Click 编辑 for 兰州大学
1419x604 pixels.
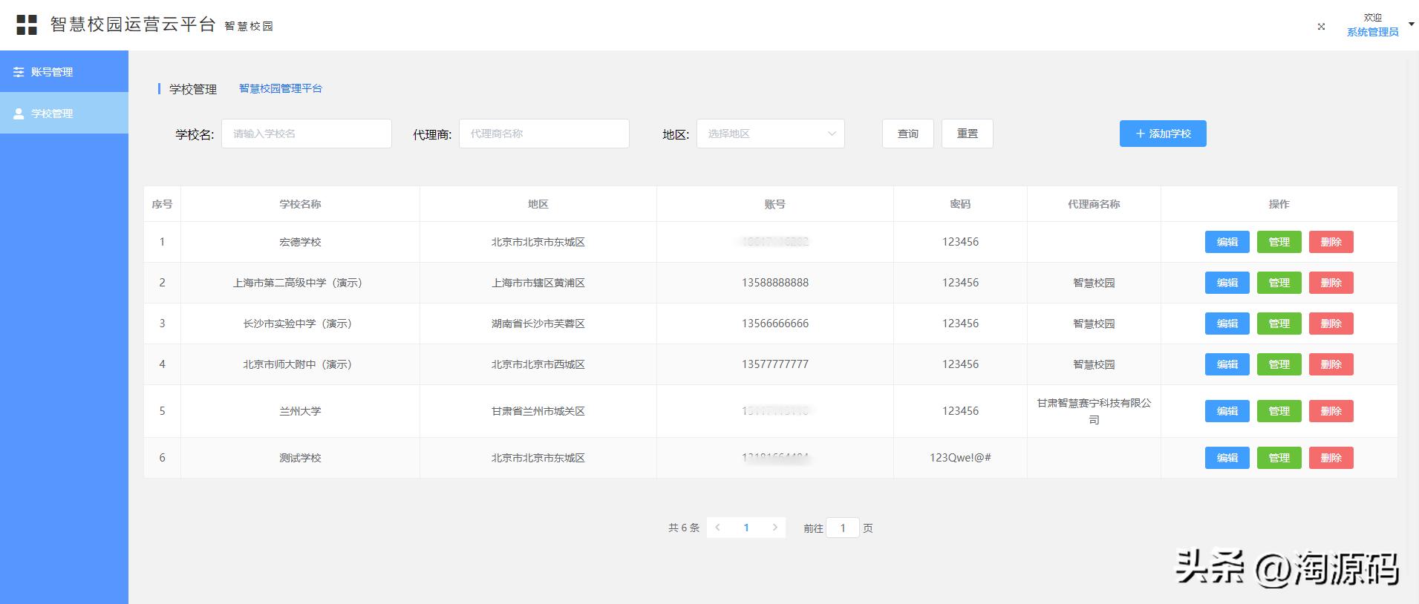[1227, 411]
